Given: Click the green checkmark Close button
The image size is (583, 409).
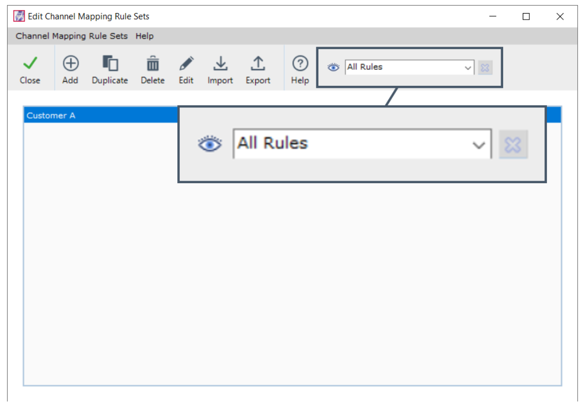Looking at the screenshot, I should 30,69.
